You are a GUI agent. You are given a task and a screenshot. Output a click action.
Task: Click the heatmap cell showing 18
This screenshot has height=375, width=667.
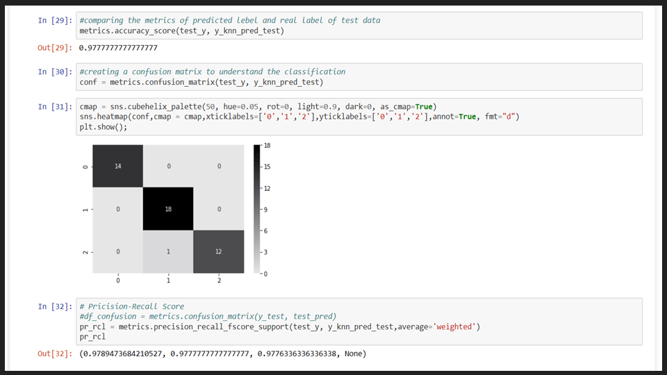pos(168,209)
